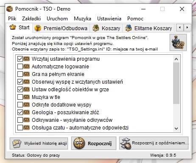Click icon beside Automatyczne logowanie
196x163 pixels.
point(26,66)
